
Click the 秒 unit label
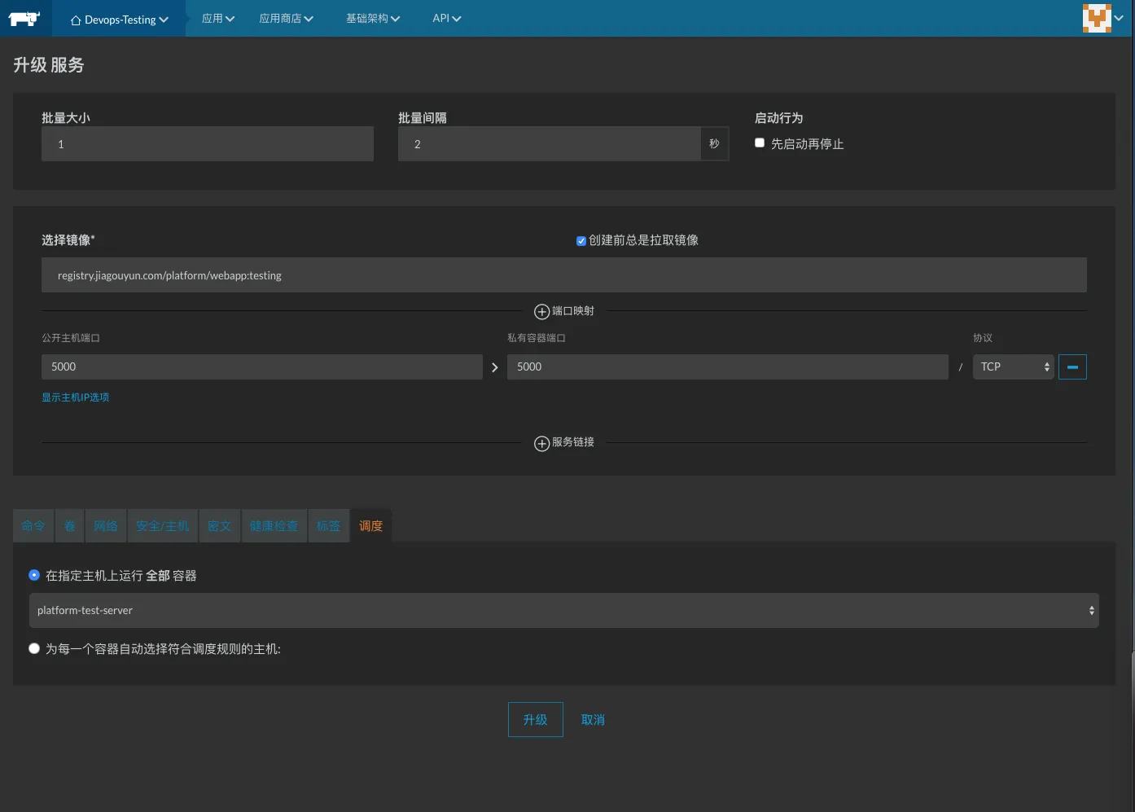(x=715, y=144)
